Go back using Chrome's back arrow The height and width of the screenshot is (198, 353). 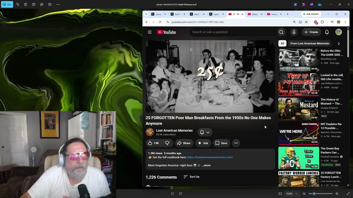tap(147, 22)
